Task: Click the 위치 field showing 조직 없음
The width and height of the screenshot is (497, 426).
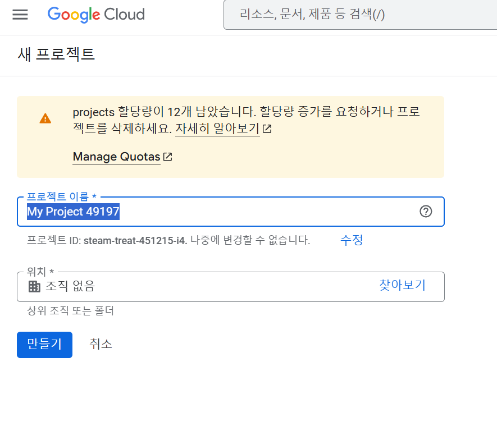Action: (231, 287)
